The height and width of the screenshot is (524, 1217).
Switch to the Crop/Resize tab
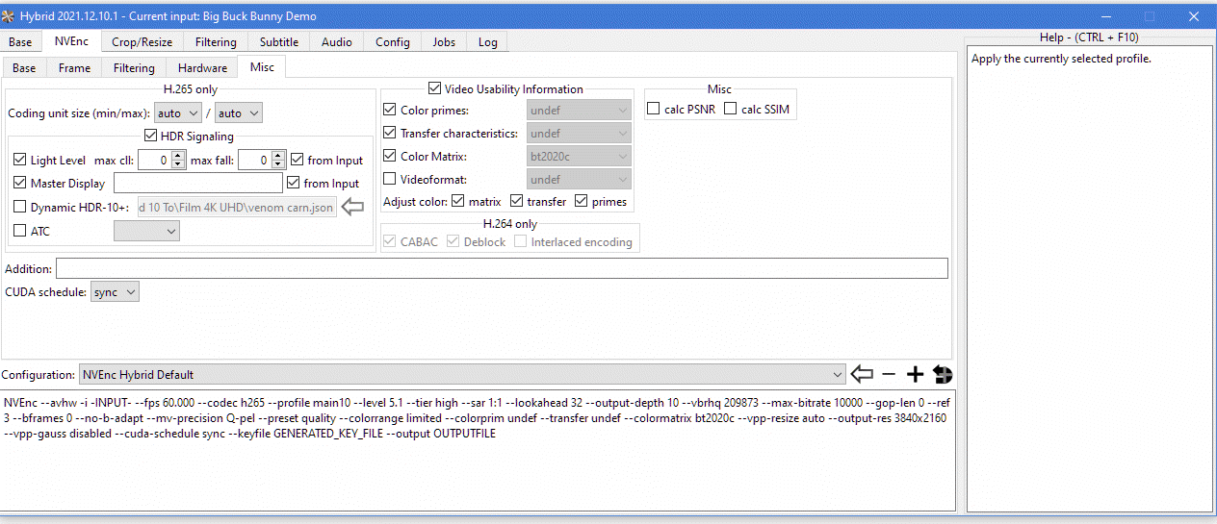pos(142,42)
